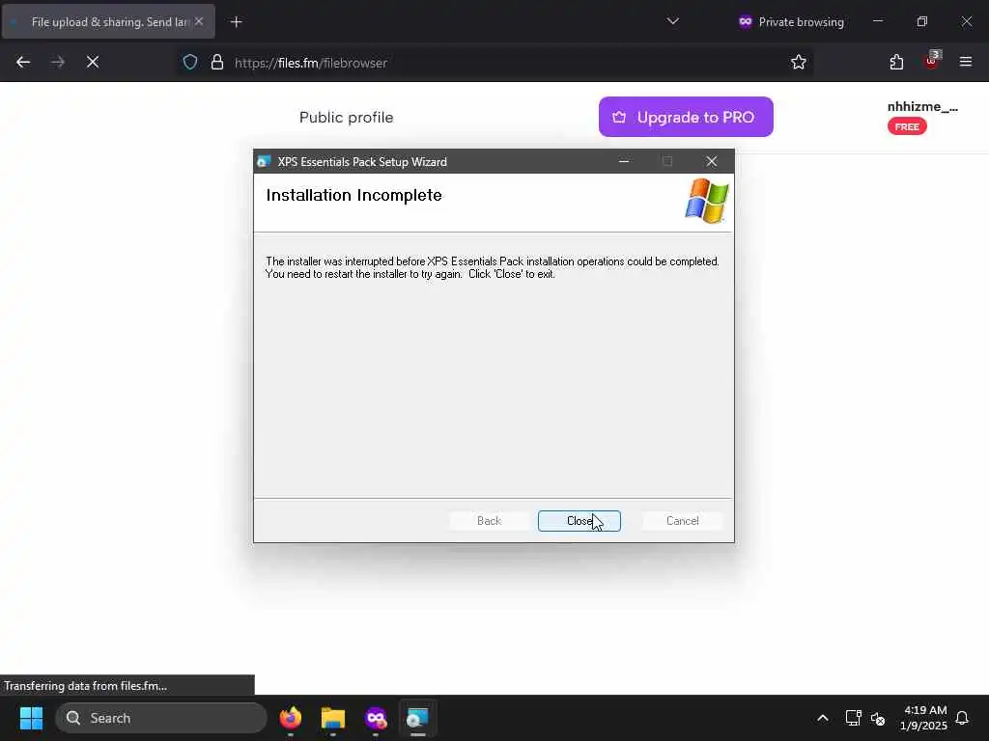
Task: Select the installer taskbar icon
Action: (417, 718)
